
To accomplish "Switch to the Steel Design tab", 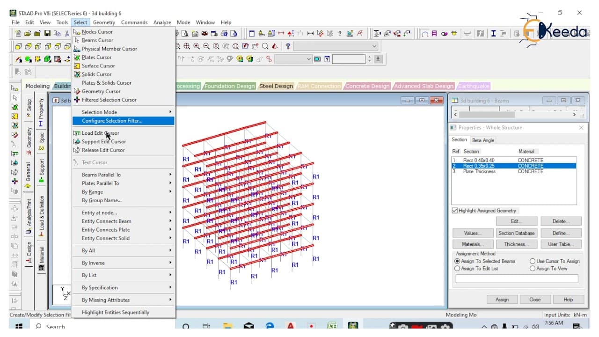I will [276, 86].
